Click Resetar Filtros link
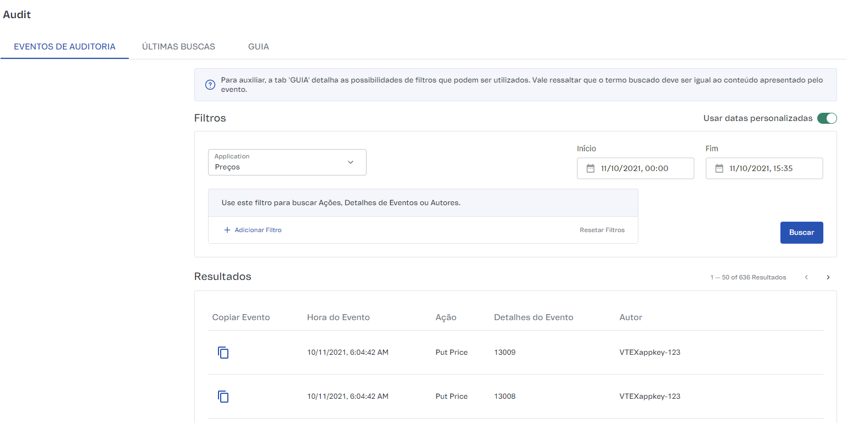Screen dimensions: 847x423 click(602, 230)
